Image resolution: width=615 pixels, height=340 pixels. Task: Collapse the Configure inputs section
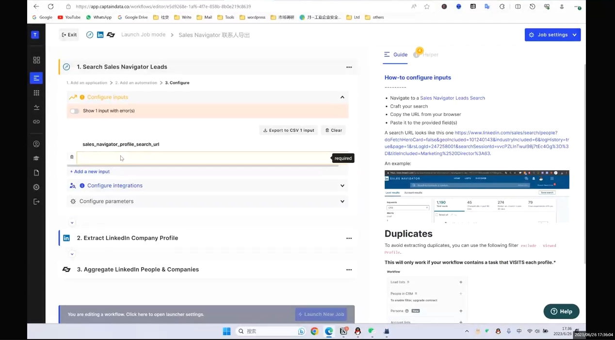pyautogui.click(x=342, y=97)
